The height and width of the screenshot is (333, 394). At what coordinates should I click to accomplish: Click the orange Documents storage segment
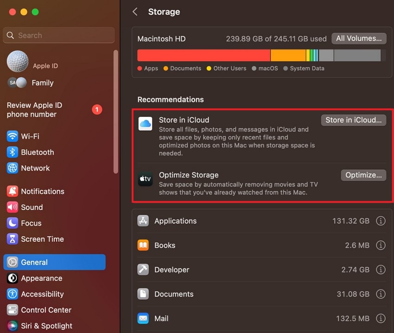click(288, 55)
